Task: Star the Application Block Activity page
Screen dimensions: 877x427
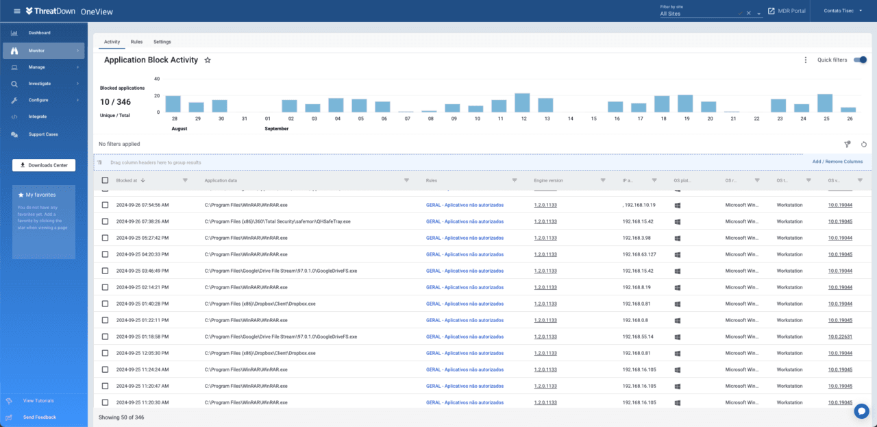Action: pos(208,60)
